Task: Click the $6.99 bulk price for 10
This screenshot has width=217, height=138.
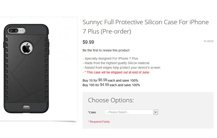Action: 104,80
